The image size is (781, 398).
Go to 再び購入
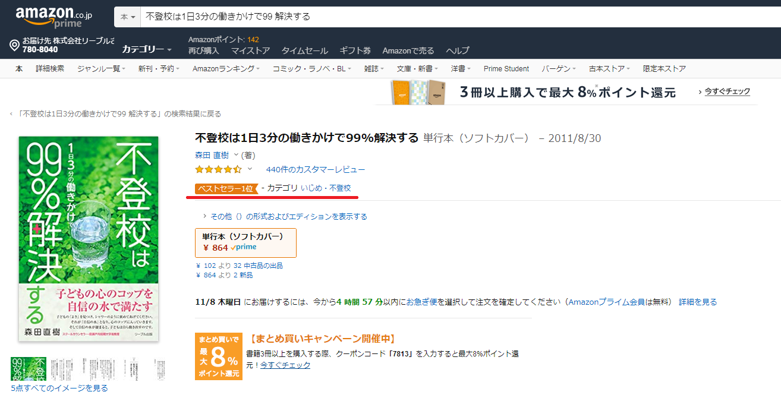click(204, 51)
